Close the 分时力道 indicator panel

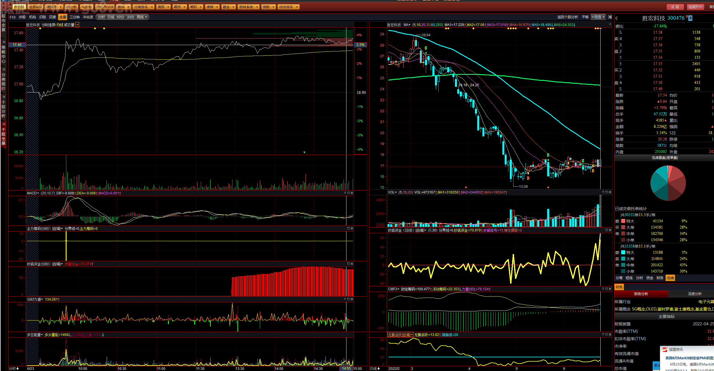(352, 299)
